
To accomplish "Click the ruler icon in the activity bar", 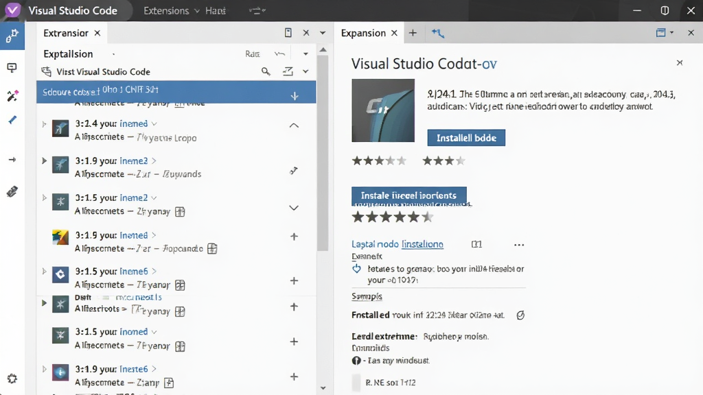I will pyautogui.click(x=12, y=192).
